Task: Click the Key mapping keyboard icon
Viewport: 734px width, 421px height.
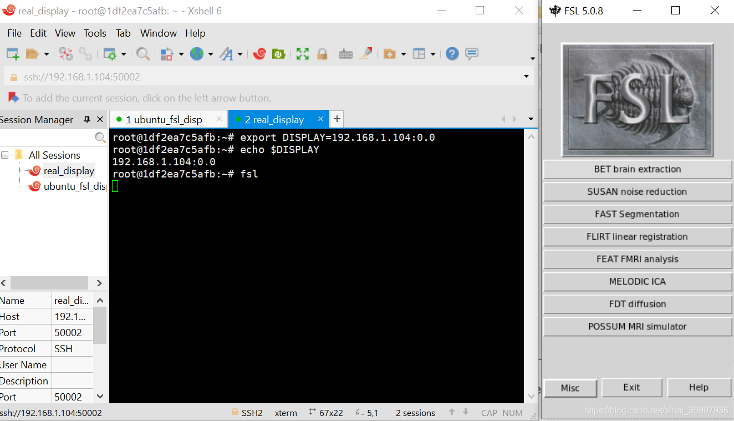Action: coord(346,54)
